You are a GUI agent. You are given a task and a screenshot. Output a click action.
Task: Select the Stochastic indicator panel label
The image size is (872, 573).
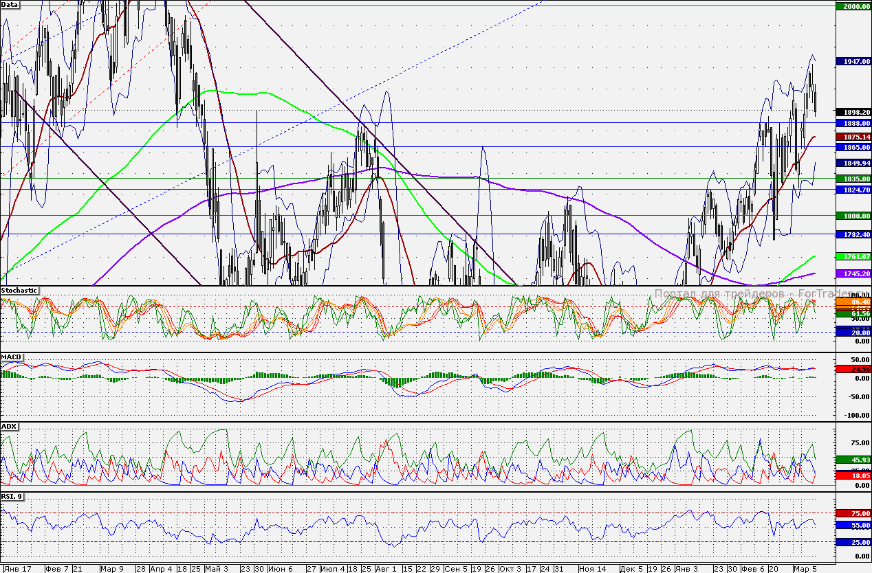(19, 291)
